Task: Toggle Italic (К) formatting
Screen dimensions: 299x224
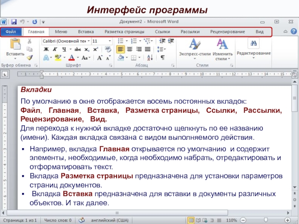Action: [55, 49]
